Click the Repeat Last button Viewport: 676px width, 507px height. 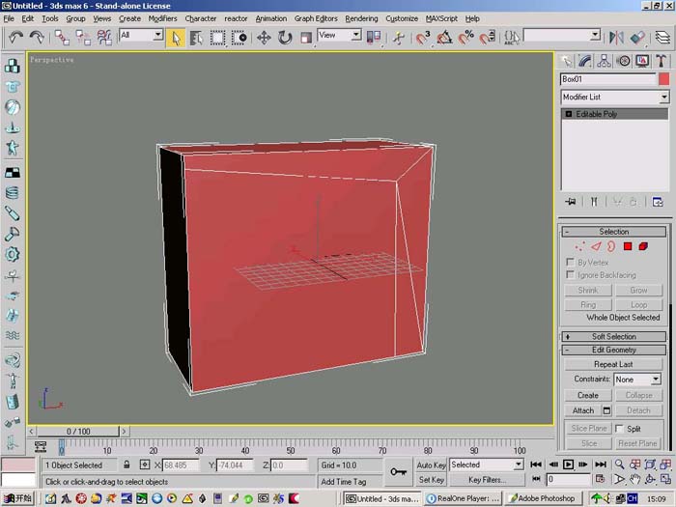pos(613,364)
